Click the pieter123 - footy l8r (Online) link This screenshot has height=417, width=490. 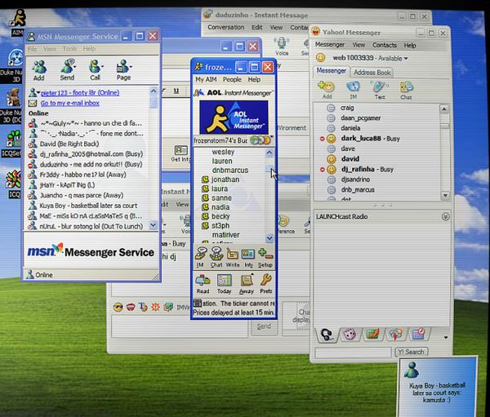80,93
